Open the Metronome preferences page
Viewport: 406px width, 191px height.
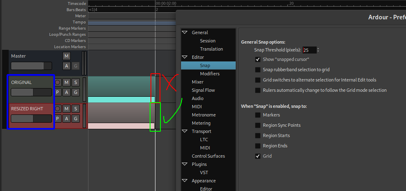click(x=204, y=115)
